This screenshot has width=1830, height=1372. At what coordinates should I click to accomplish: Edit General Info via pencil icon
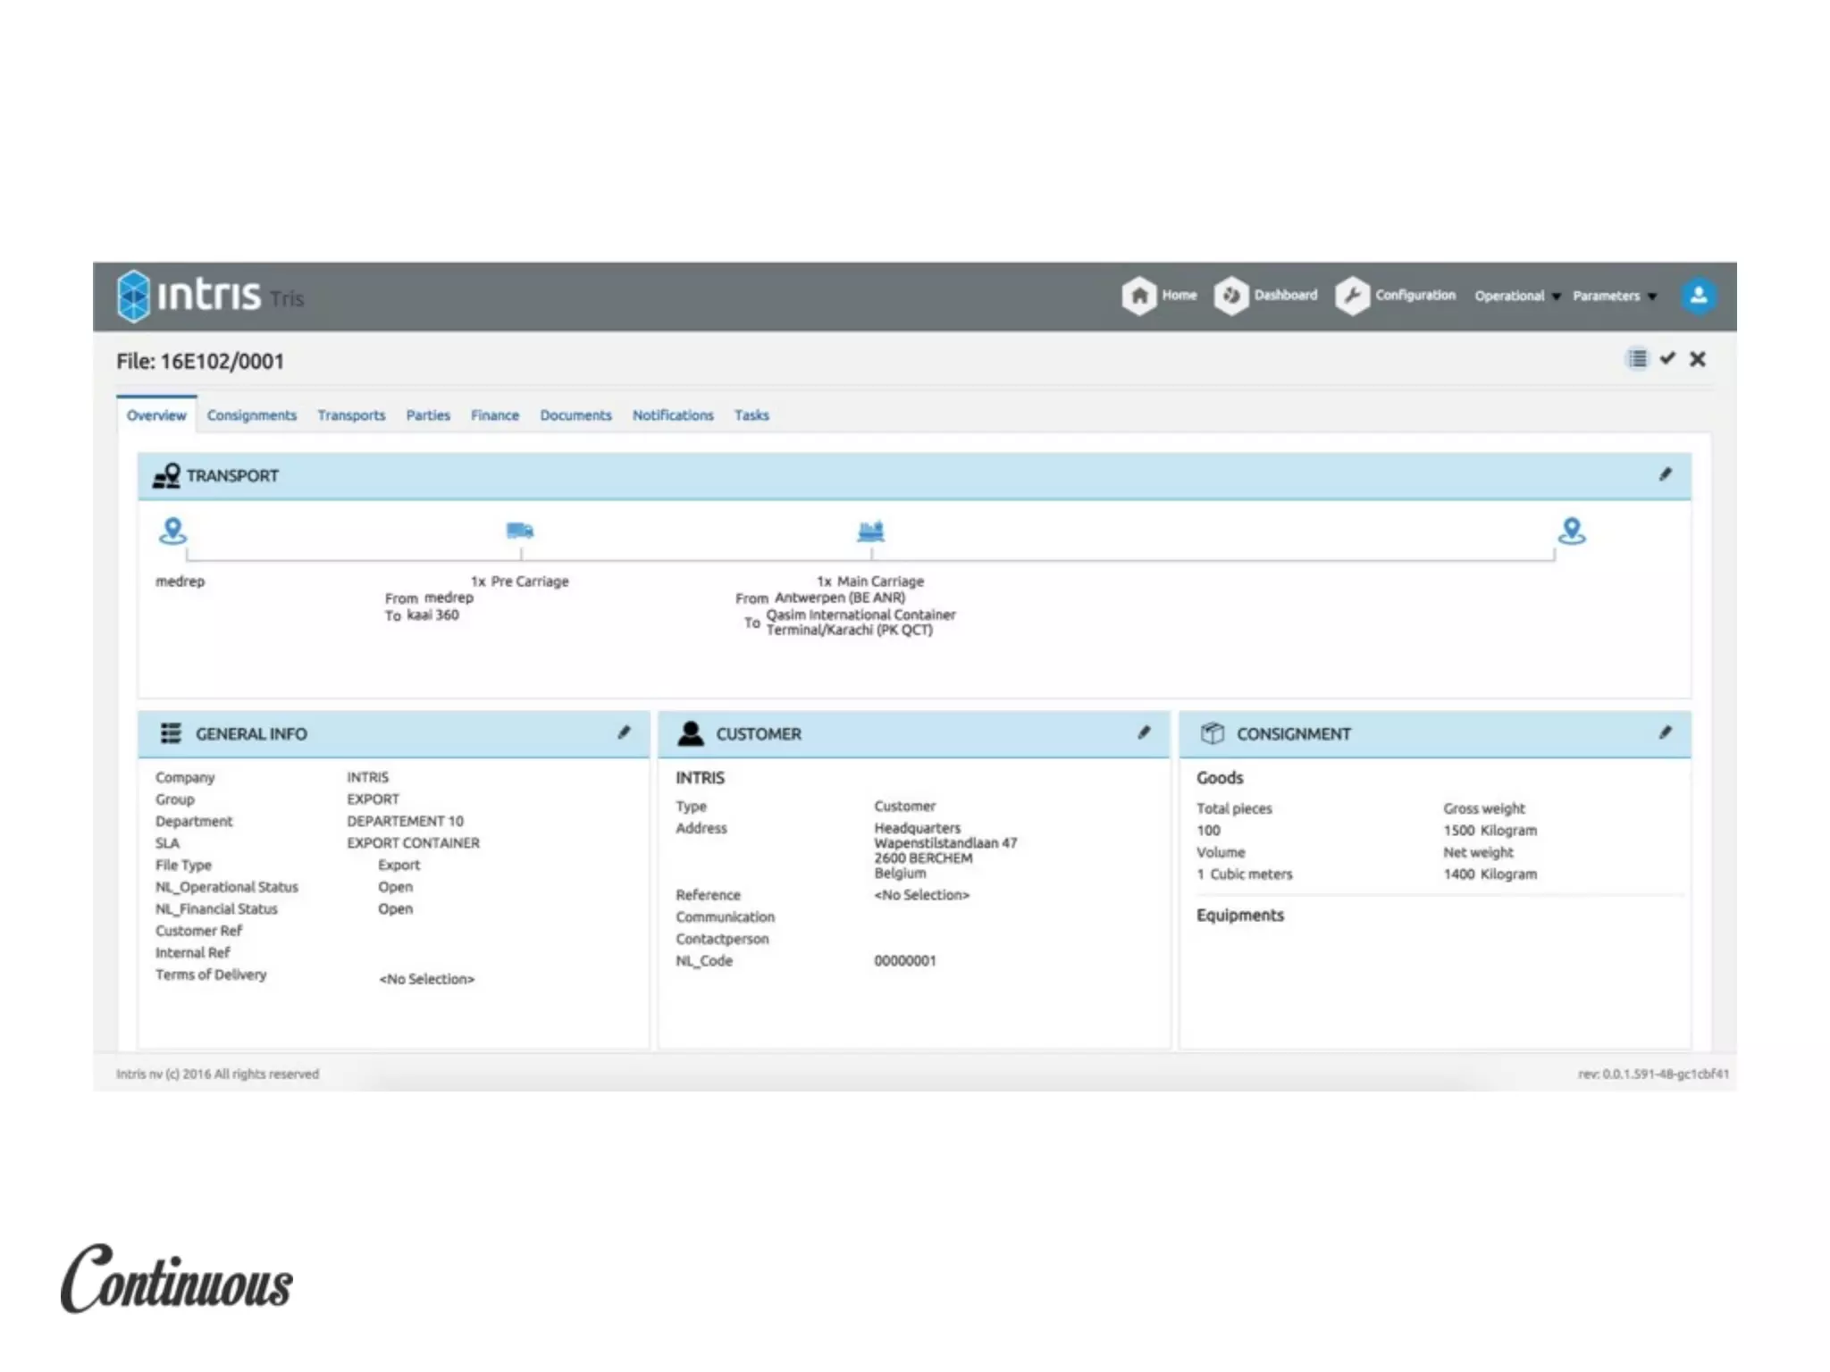624,732
